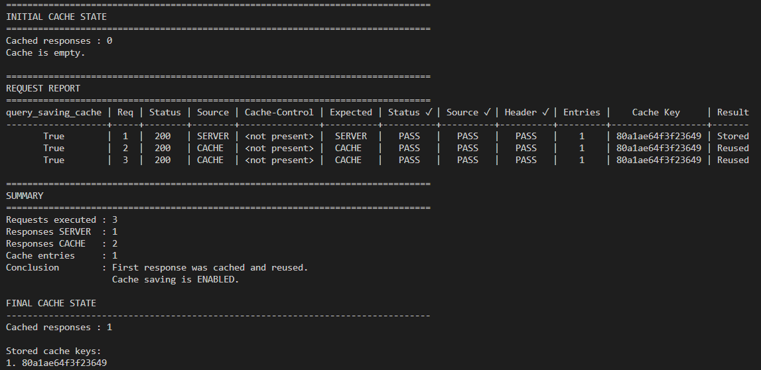Click the Req column header
The image size is (761, 370).
[x=125, y=113]
